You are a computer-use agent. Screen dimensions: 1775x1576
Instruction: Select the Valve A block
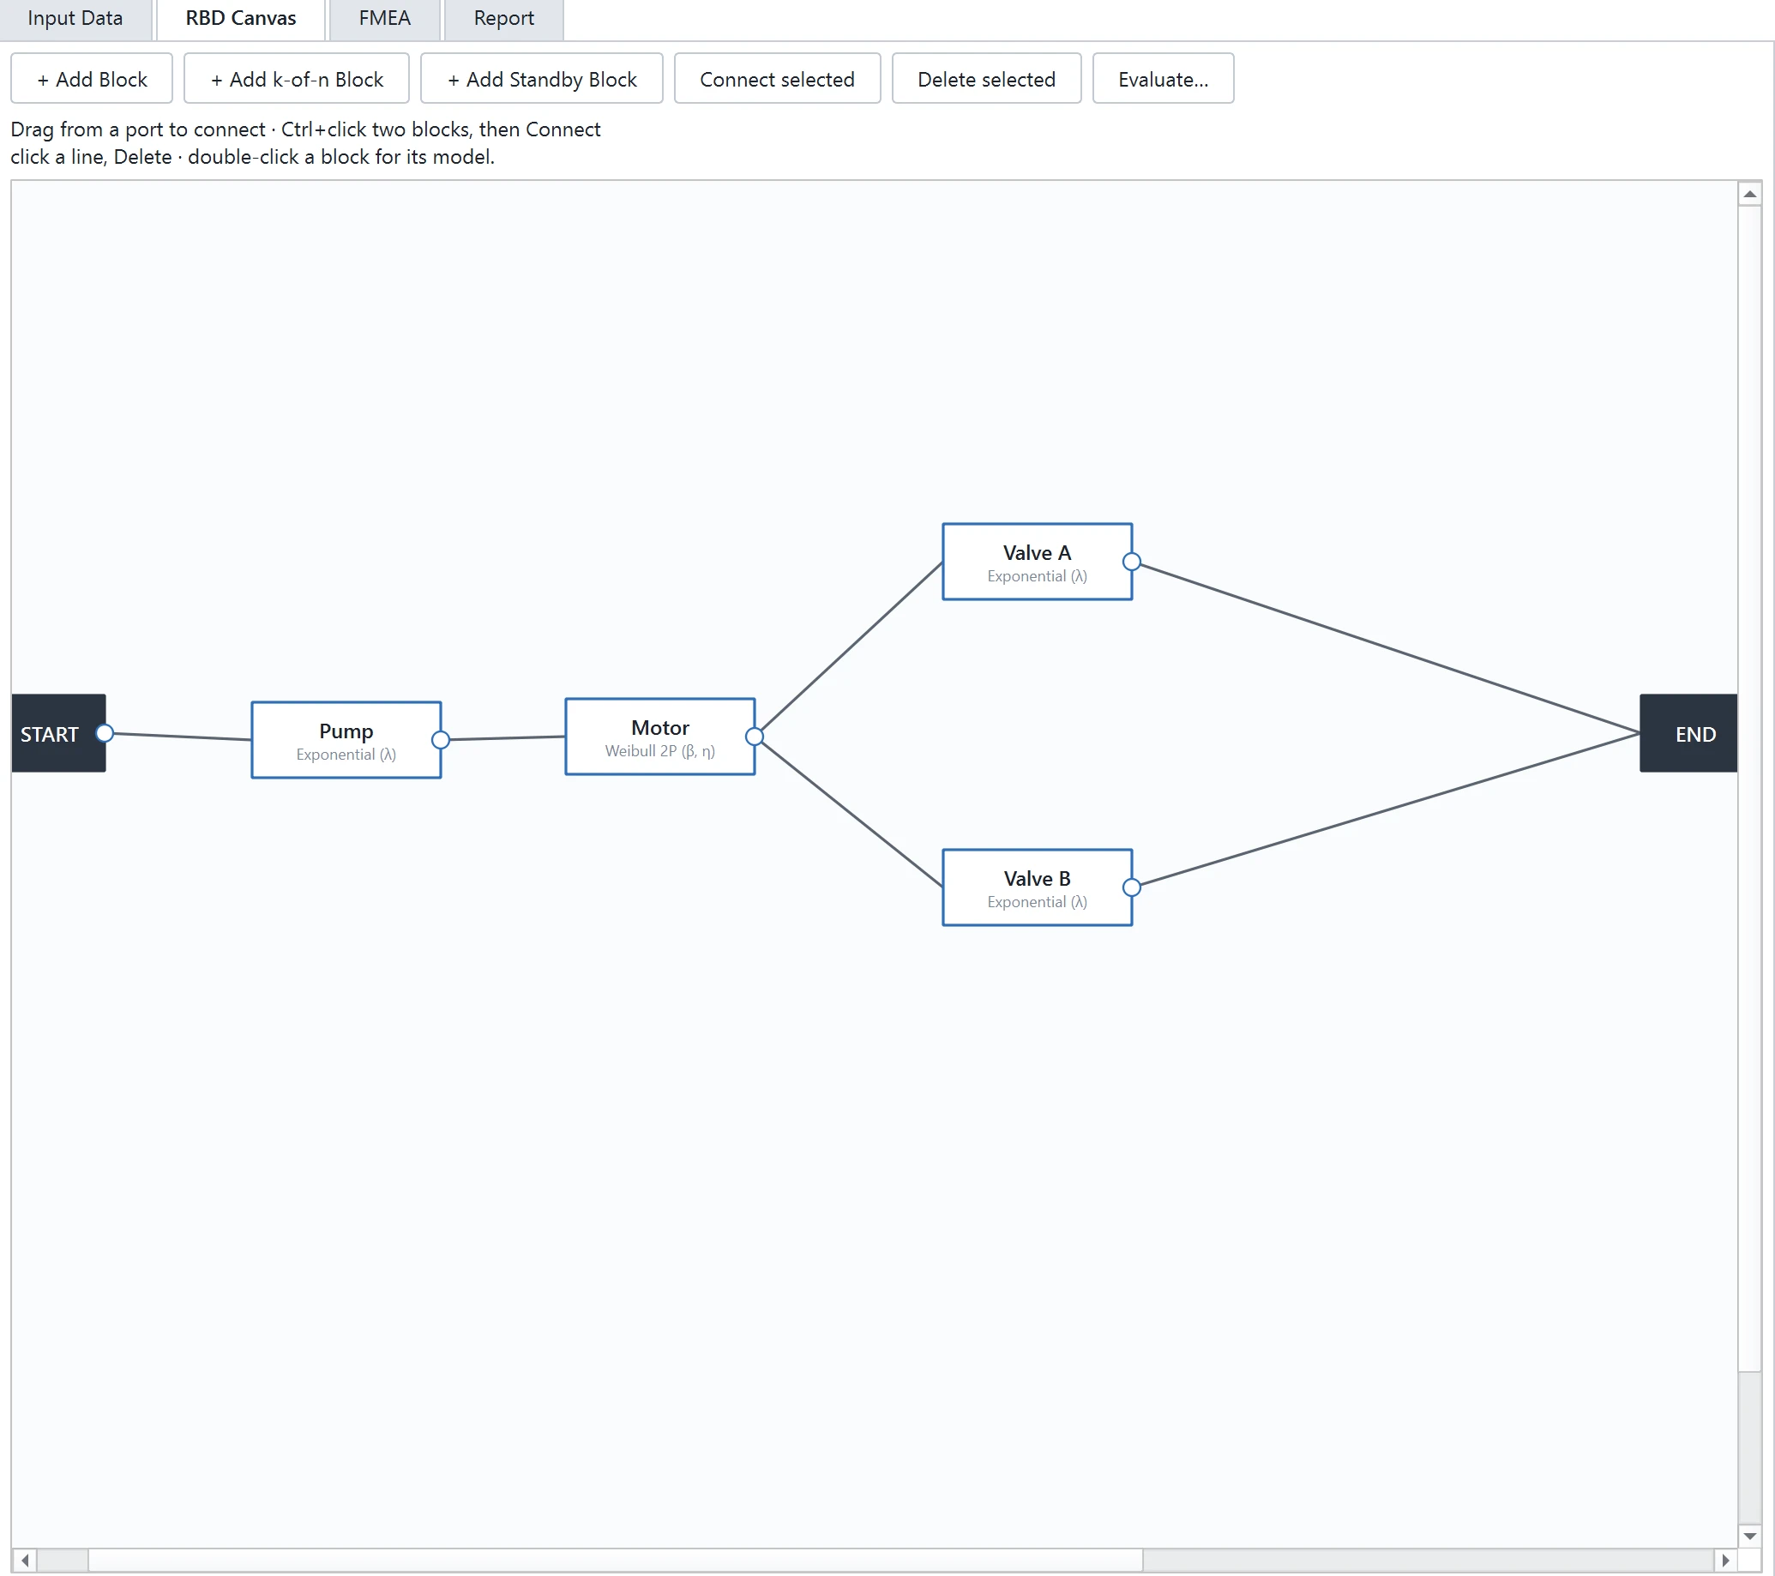coord(1037,562)
